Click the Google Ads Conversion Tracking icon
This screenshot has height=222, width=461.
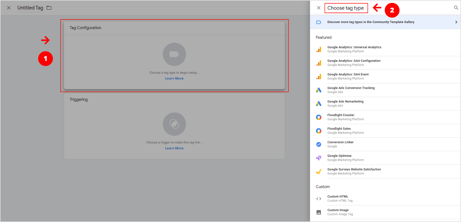pyautogui.click(x=319, y=90)
